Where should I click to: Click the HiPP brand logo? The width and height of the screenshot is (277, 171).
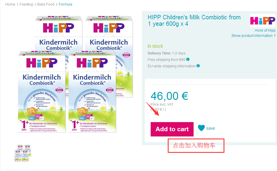tap(263, 20)
